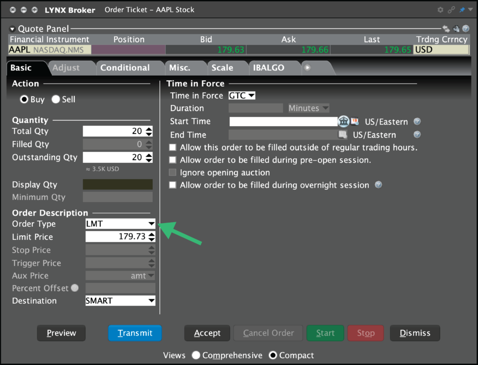Enable filling outside regular trading hours
This screenshot has width=478, height=365.
pos(173,147)
